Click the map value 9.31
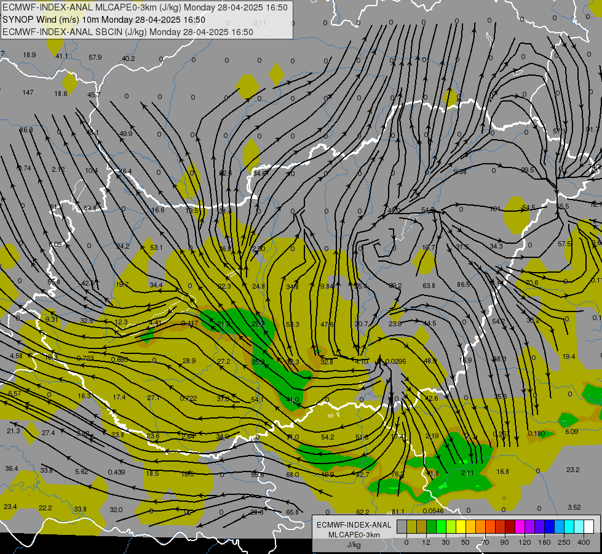This screenshot has height=554, width=602. [52, 319]
